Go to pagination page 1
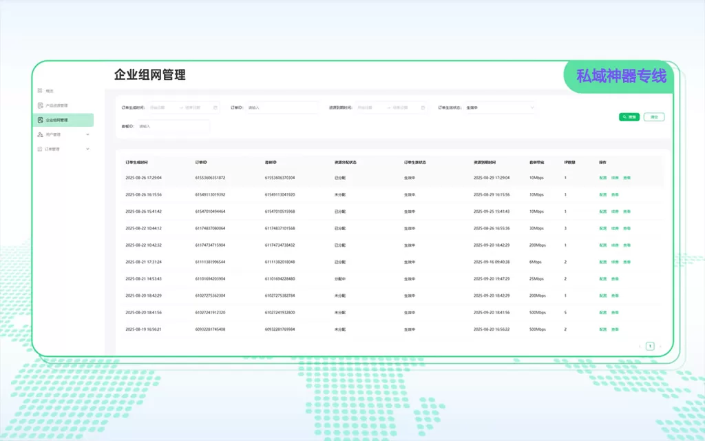Viewport: 705px width, 441px height. pos(649,347)
